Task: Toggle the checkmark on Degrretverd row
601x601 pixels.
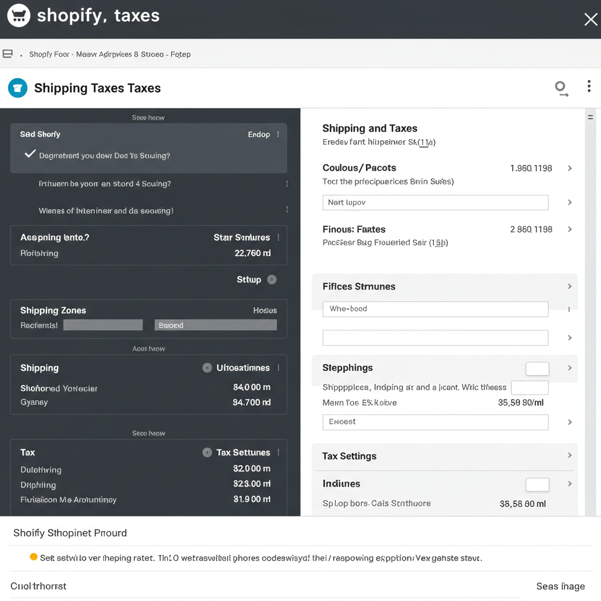Action: click(31, 154)
